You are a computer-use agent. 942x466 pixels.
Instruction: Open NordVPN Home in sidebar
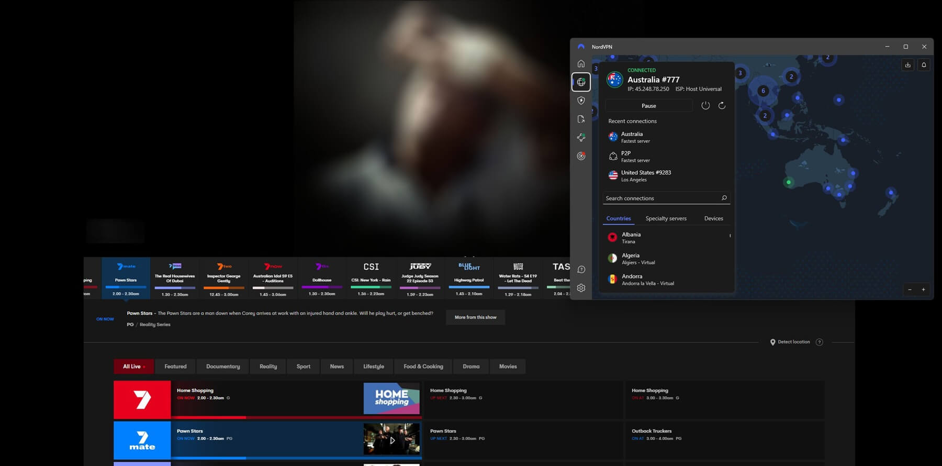point(581,64)
